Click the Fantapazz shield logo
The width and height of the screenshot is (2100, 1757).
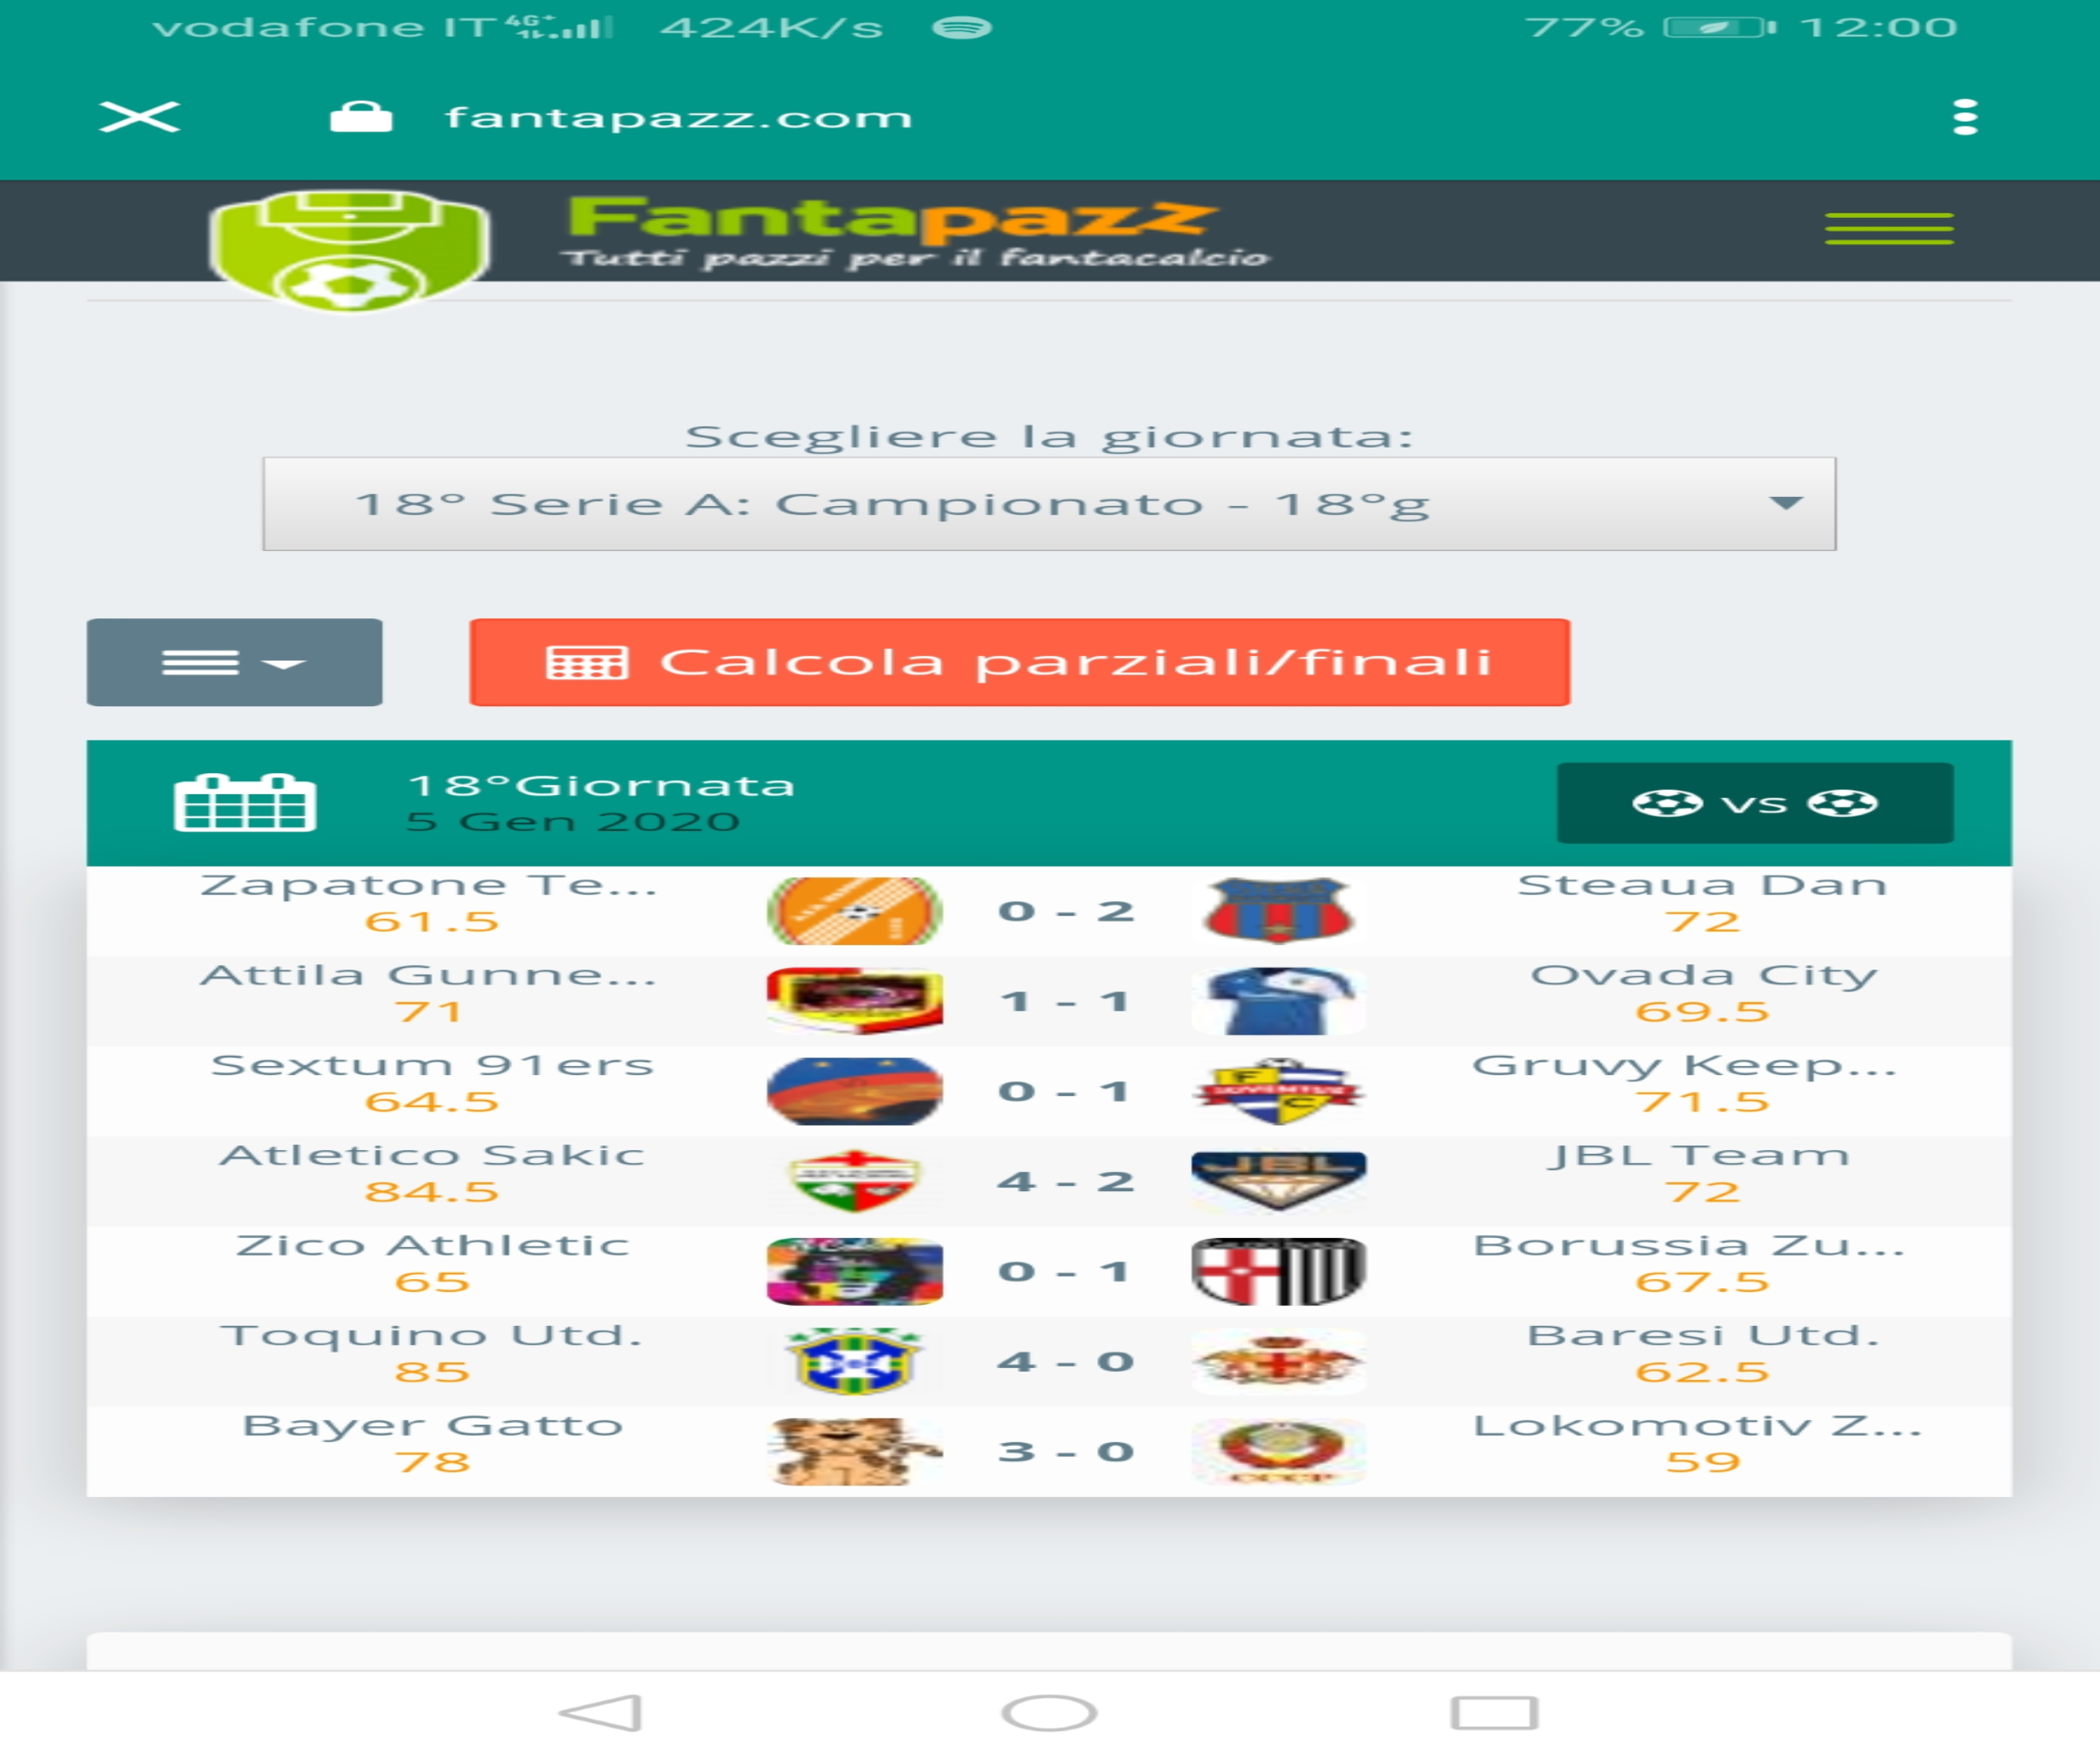pyautogui.click(x=349, y=248)
